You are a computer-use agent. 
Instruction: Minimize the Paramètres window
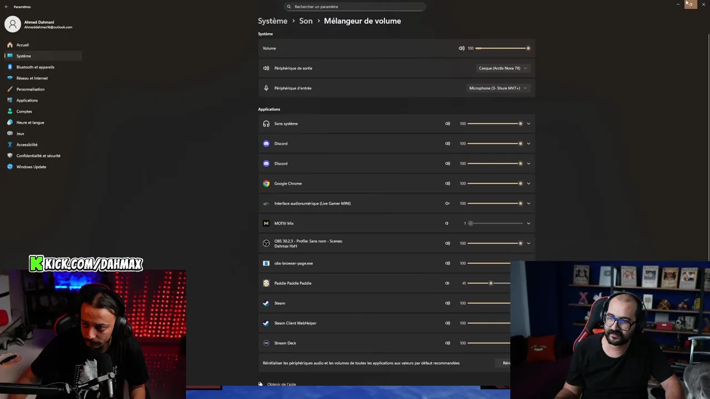pyautogui.click(x=678, y=4)
